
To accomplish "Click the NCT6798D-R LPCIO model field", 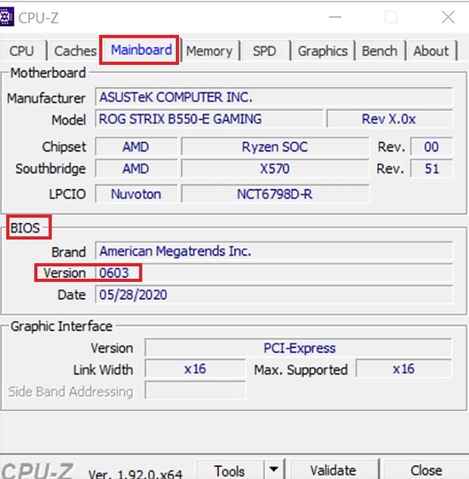I will (x=274, y=194).
